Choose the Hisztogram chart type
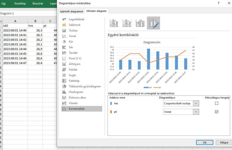Image resolution: width=232 pixels, height=150 pixels. [x=82, y=92]
